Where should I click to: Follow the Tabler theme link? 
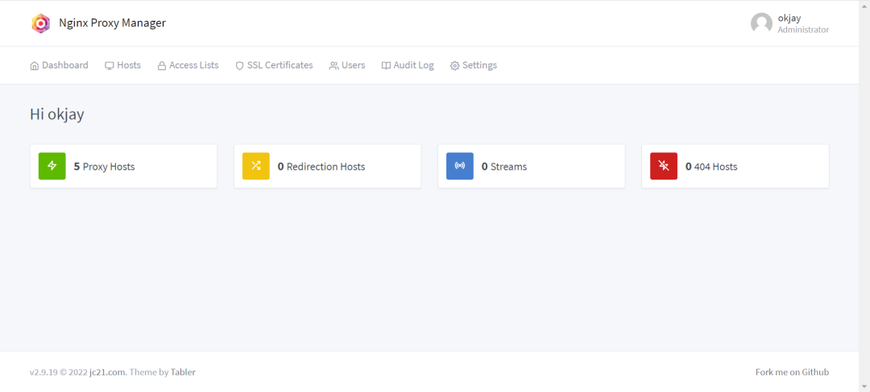183,372
